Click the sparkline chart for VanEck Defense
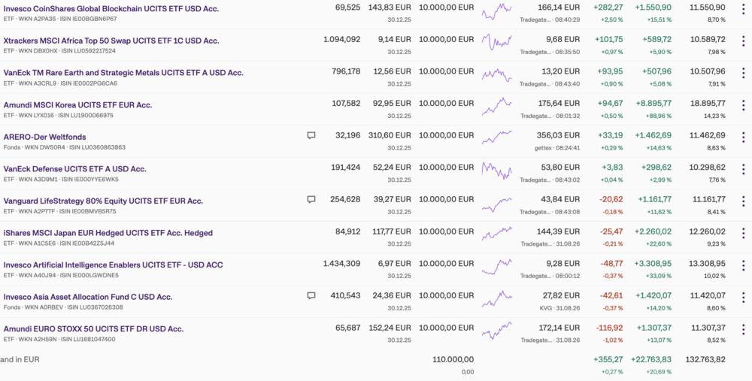This screenshot has height=381, width=752. [497, 171]
